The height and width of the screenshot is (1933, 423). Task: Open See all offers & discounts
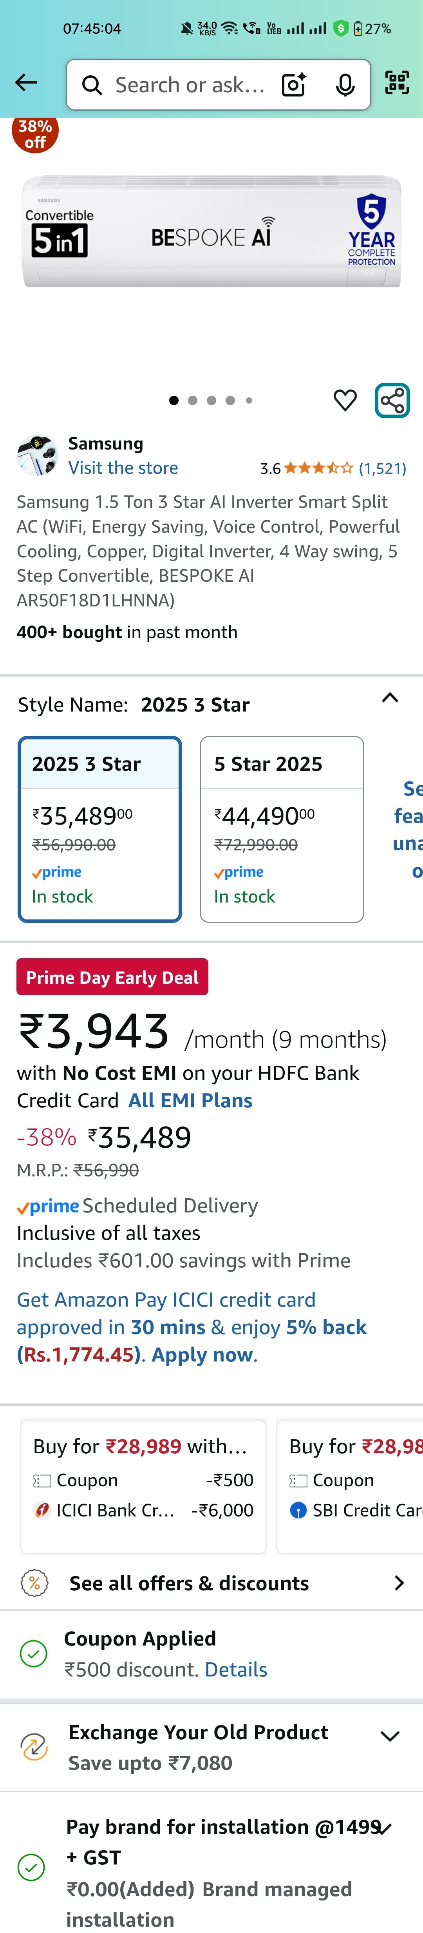pos(212,1583)
